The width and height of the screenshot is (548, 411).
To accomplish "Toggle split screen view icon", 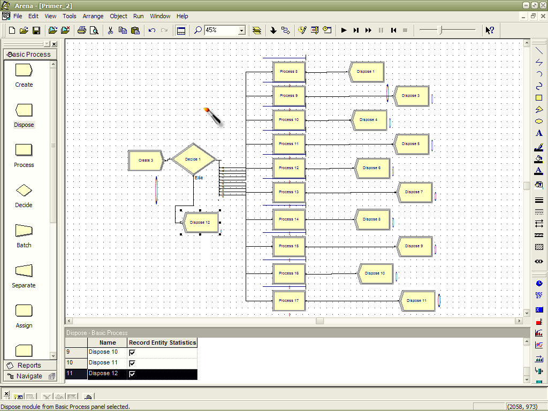I will 181,31.
